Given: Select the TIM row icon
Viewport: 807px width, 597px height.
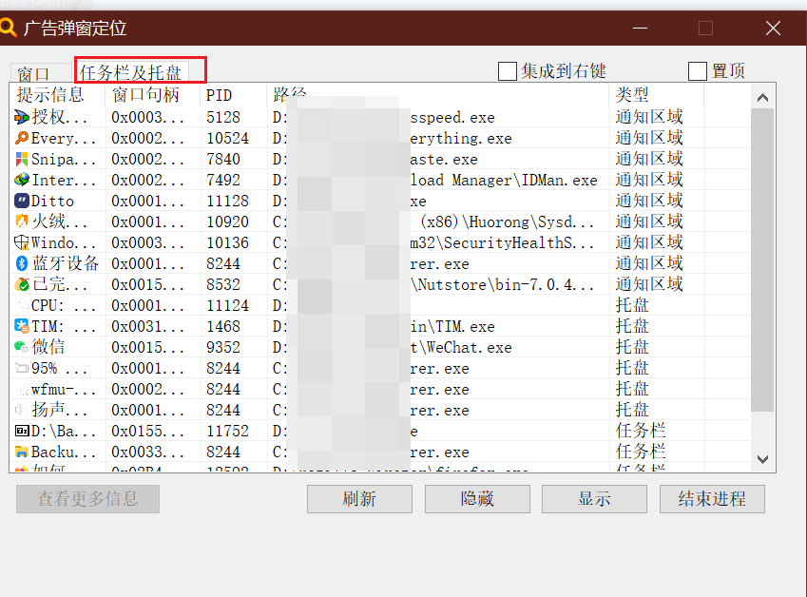Looking at the screenshot, I should click(x=22, y=326).
